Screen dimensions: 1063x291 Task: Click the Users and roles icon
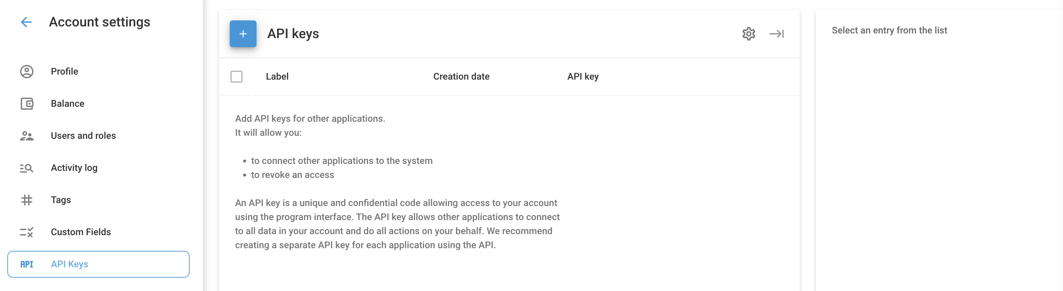[27, 136]
